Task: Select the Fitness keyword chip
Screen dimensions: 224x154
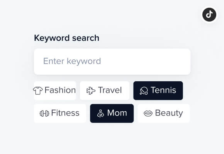Action: click(x=60, y=114)
